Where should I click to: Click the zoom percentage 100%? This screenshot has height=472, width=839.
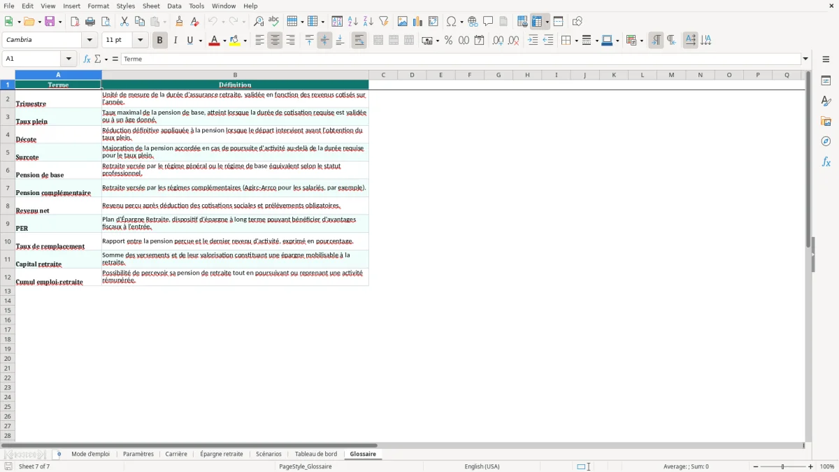click(x=827, y=466)
